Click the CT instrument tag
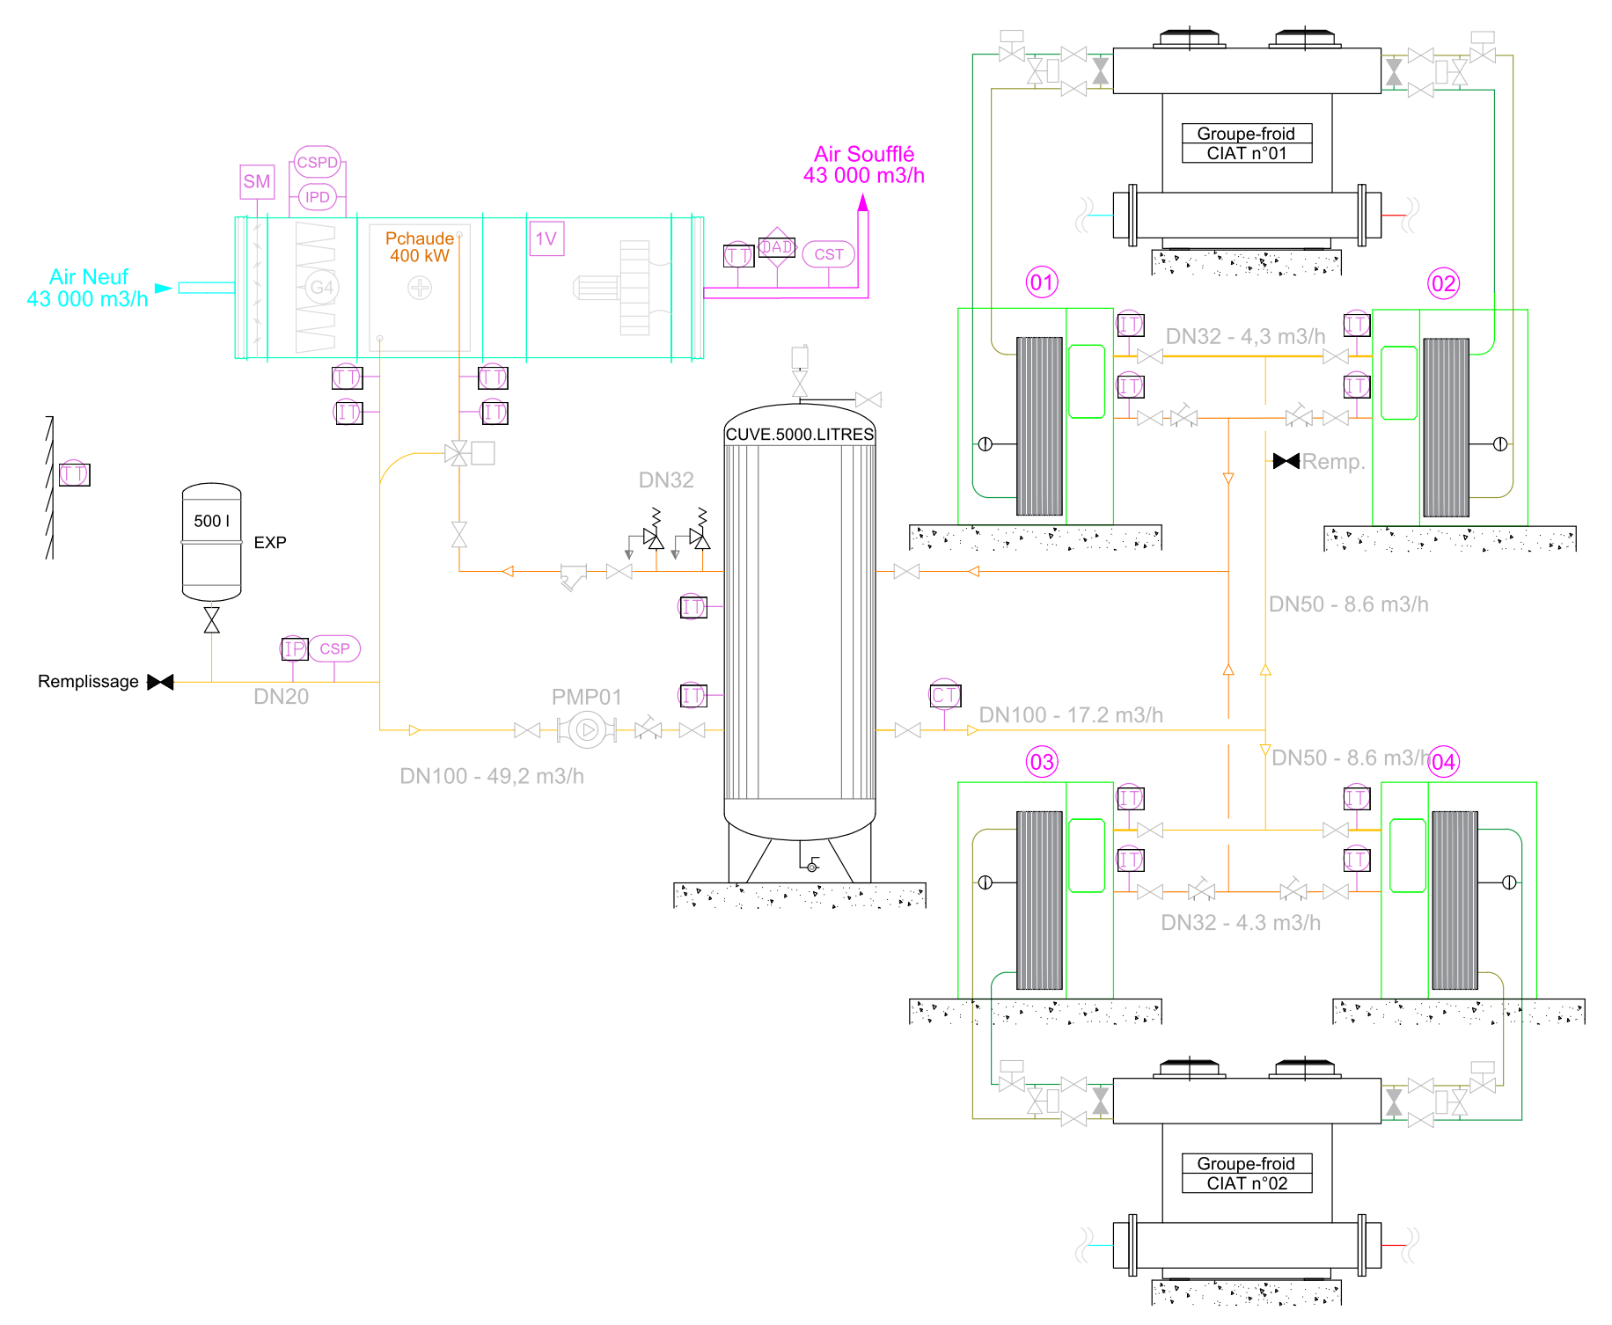Viewport: 1612px width, 1325px height. pos(944,695)
